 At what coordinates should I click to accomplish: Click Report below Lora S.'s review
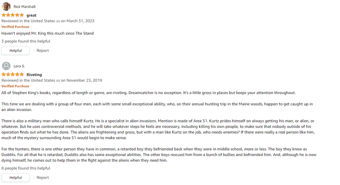(43, 178)
